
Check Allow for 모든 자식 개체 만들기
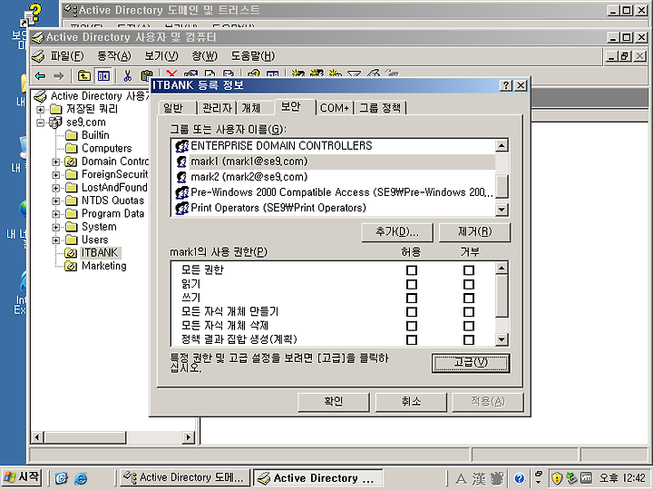pos(412,312)
